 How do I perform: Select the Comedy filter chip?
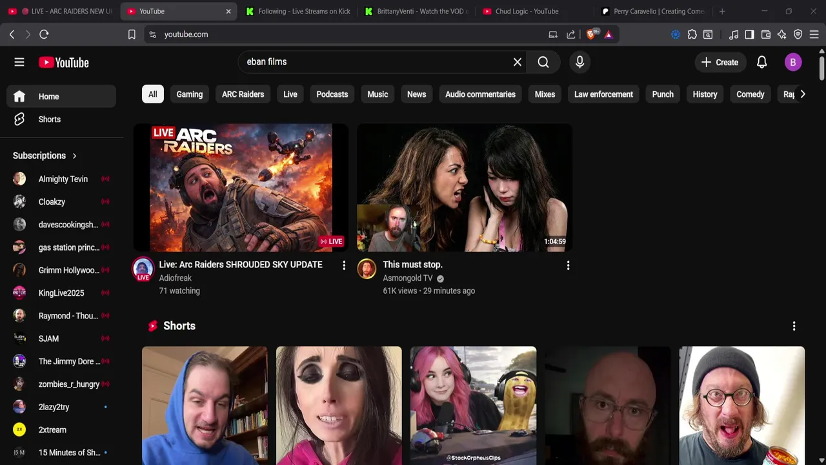click(750, 94)
